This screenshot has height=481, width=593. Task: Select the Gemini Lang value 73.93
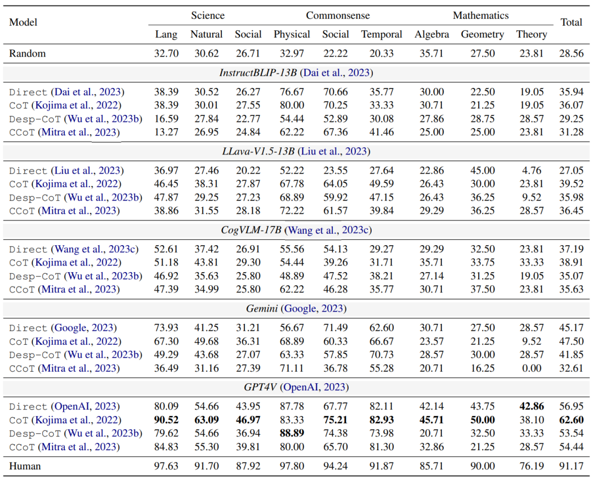(x=166, y=328)
